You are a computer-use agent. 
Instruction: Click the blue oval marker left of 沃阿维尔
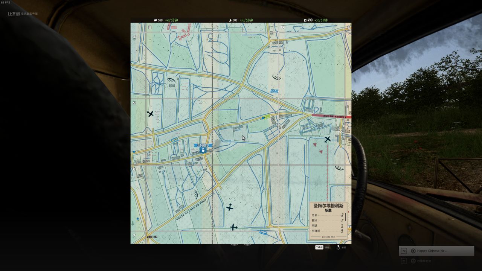click(x=175, y=140)
